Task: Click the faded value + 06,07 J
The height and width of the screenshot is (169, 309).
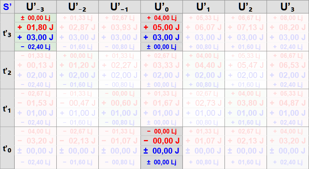Action: point(204,27)
